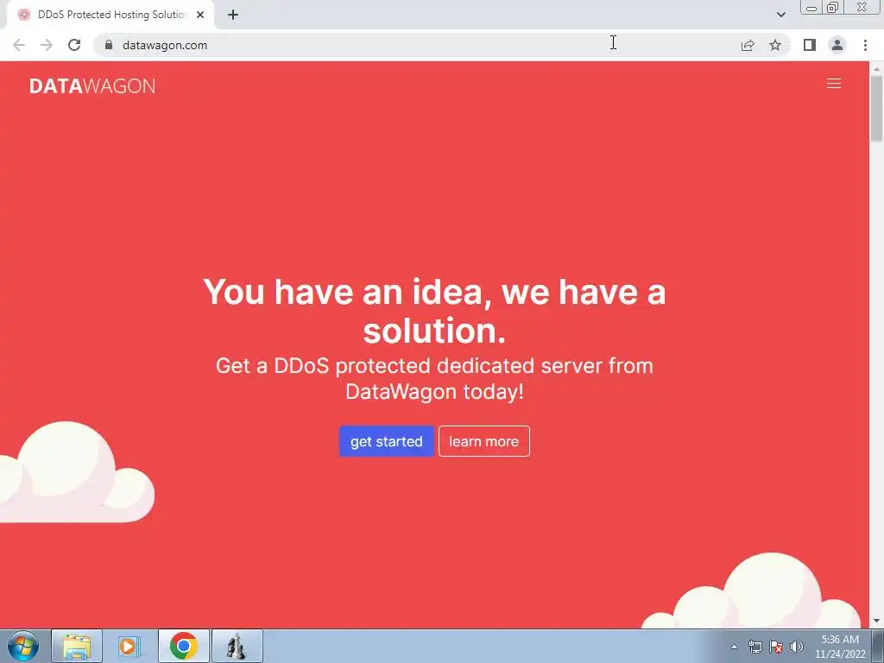
Task: Open the Chess game on the taskbar
Action: pos(237,646)
